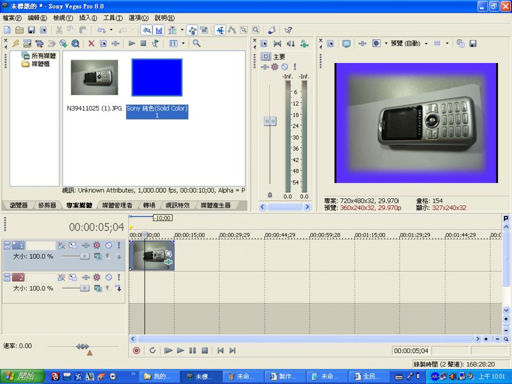Switch to the 轉場 tab
Viewport: 512px width, 384px height.
pos(149,205)
